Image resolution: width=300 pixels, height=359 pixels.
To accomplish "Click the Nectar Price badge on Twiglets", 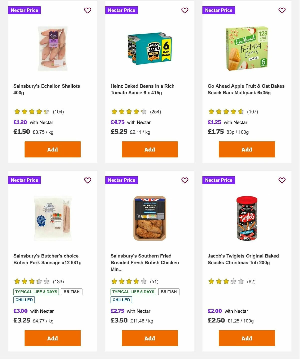I will (x=219, y=180).
